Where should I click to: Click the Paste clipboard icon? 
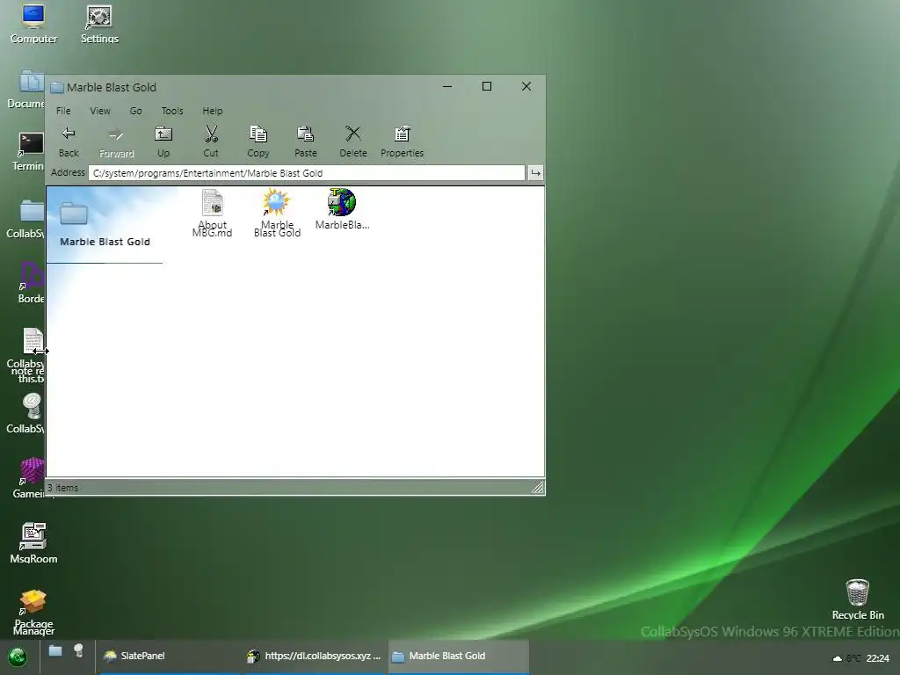pos(305,142)
